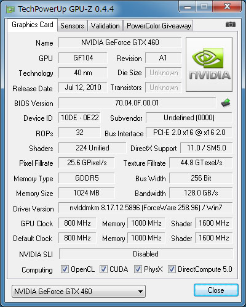Click the Close button

tap(216, 290)
